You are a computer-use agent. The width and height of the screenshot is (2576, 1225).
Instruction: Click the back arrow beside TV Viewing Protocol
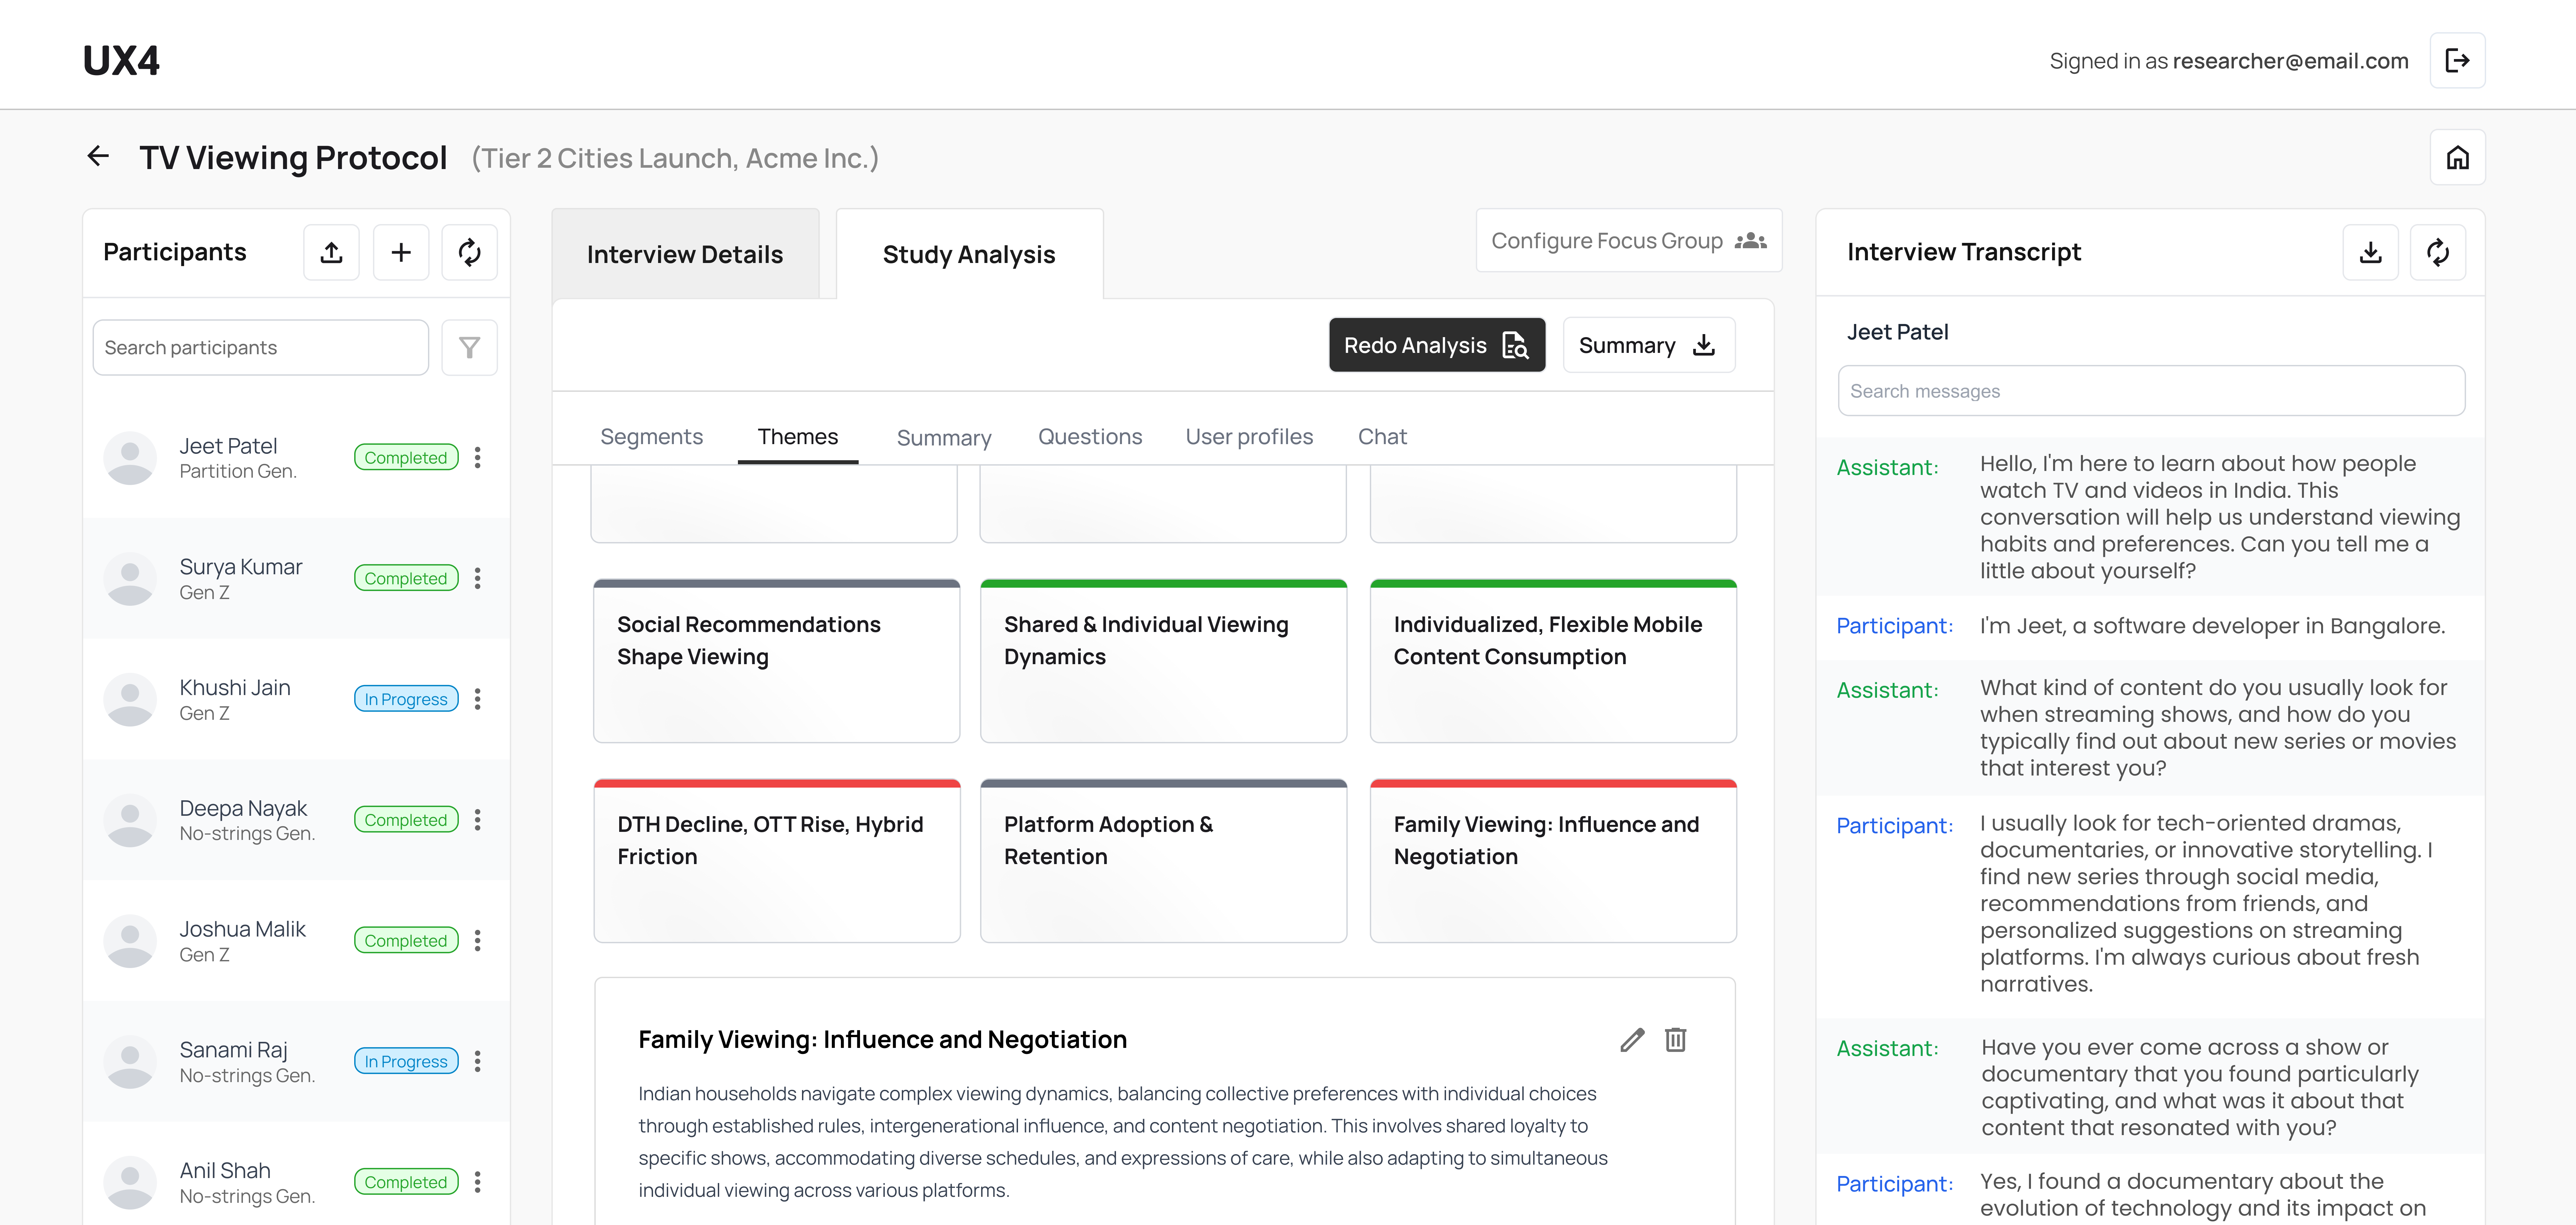pos(98,156)
